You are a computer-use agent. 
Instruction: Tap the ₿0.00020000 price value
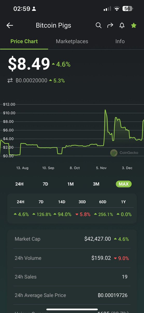click(31, 81)
